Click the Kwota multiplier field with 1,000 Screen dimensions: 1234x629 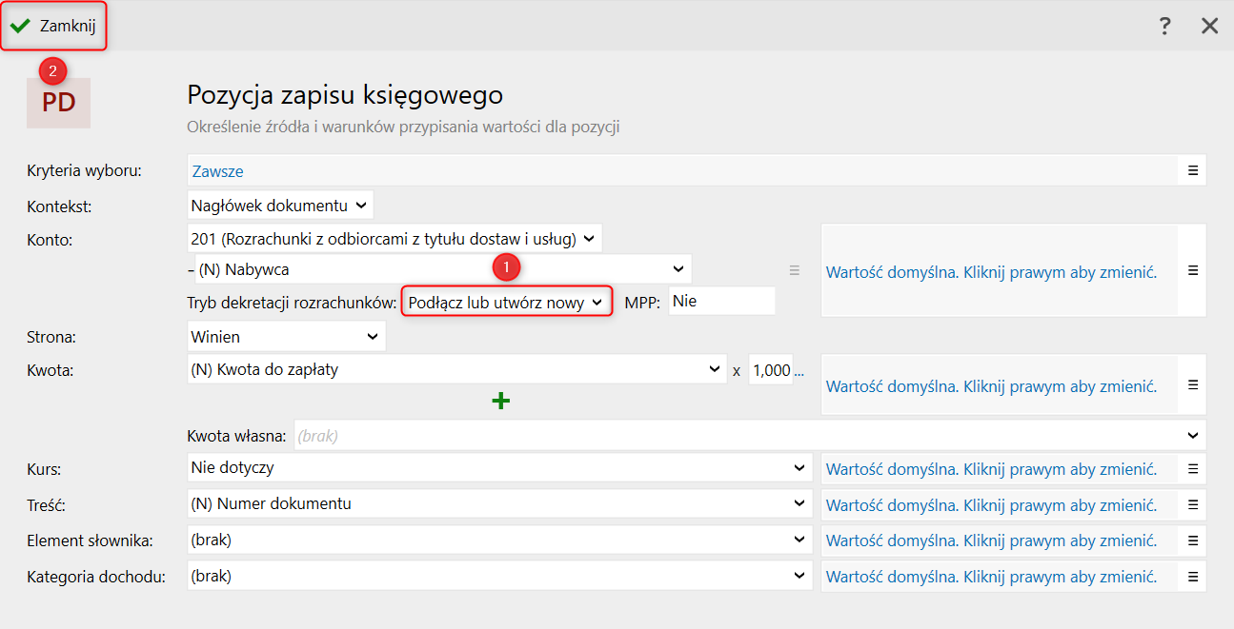(771, 370)
